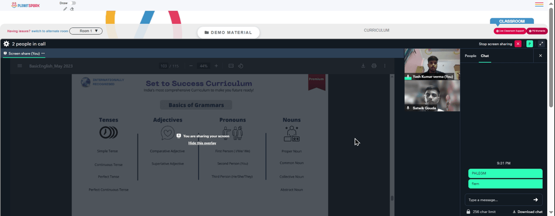Switch to the CURRICULUM tab

pos(377,31)
